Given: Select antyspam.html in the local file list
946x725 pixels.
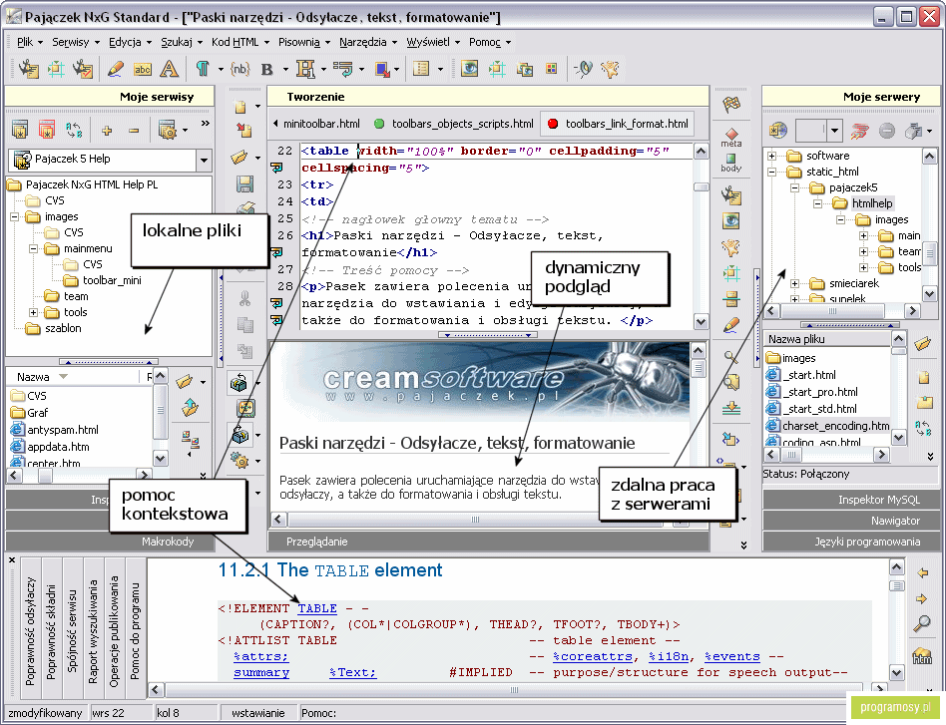Looking at the screenshot, I should click(62, 430).
